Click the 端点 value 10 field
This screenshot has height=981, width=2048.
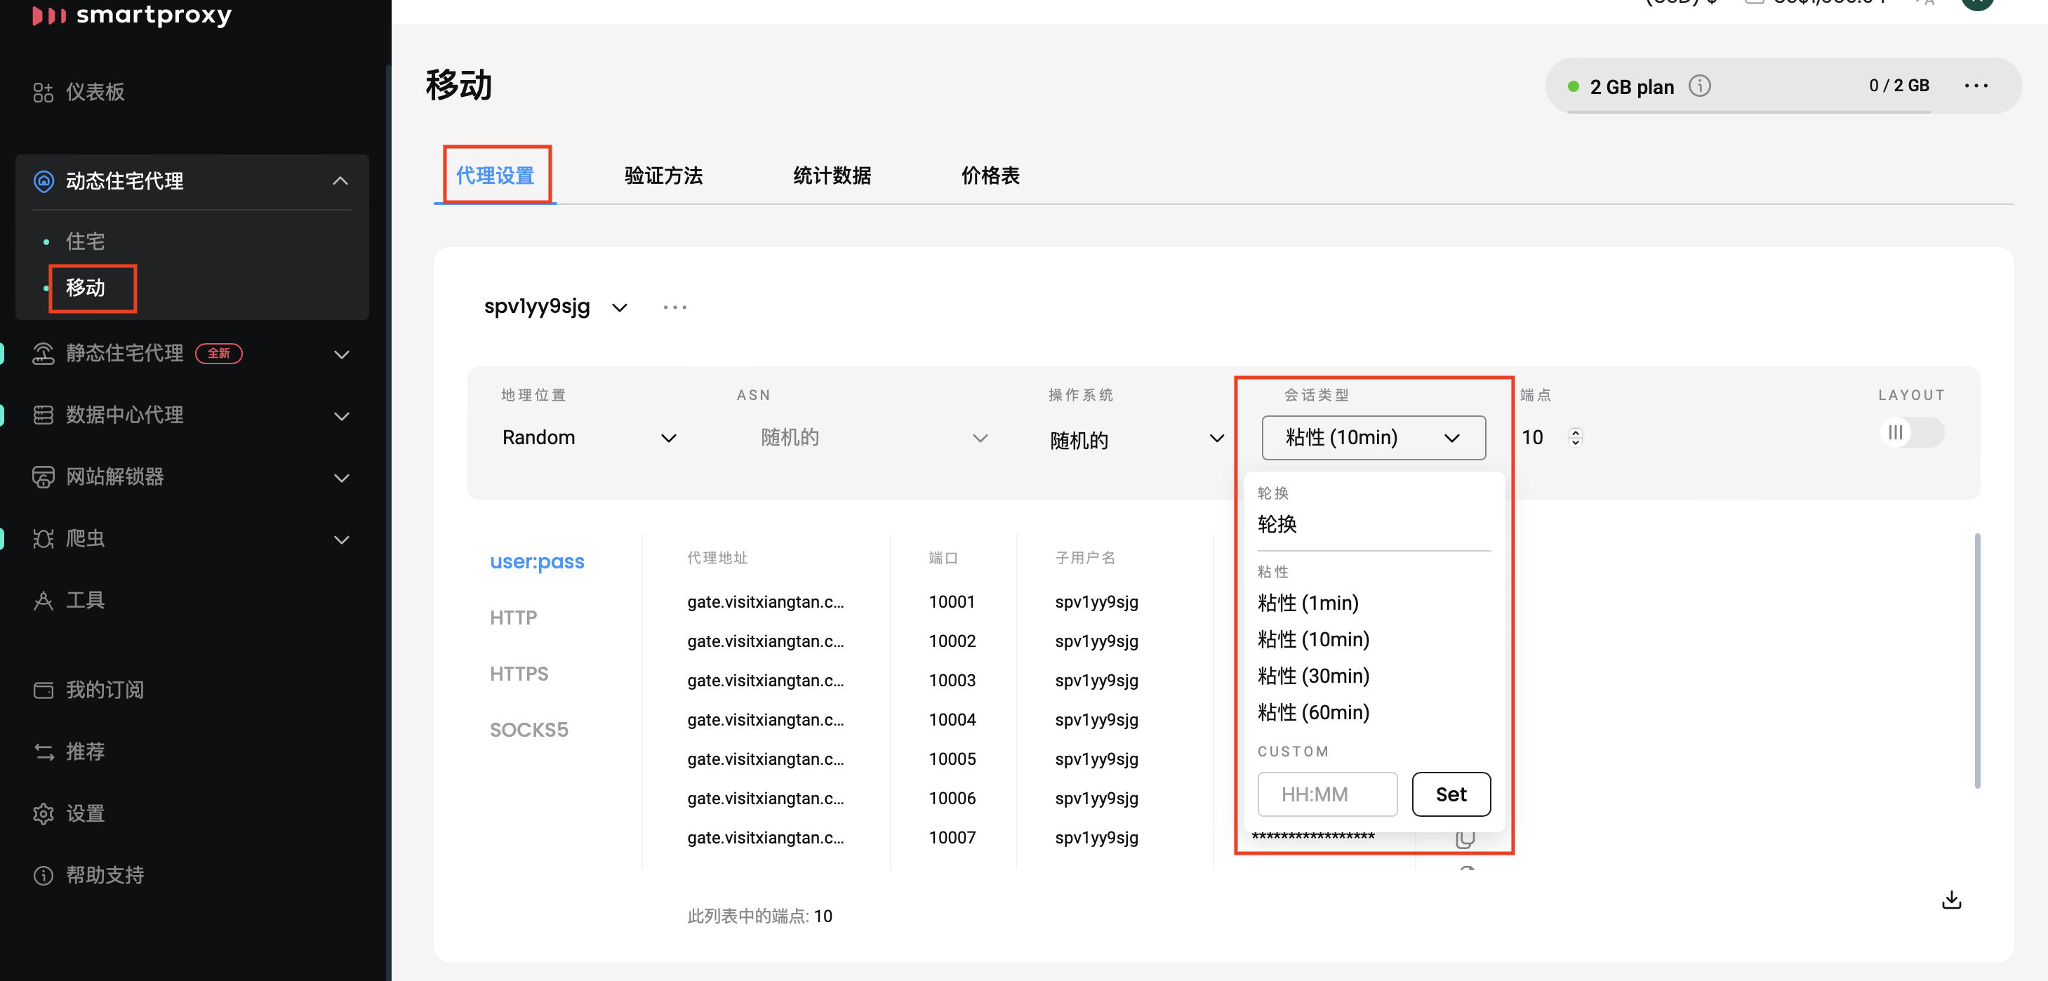point(1532,437)
